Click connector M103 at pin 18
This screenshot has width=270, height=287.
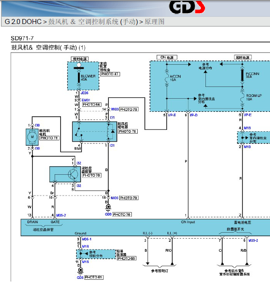pyautogui.click(x=115, y=198)
